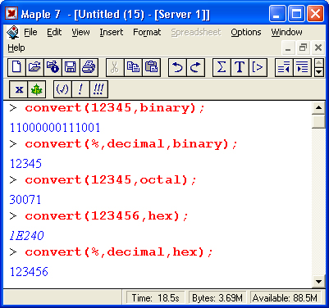Undo the last operation
The image size is (329, 308).
point(177,67)
